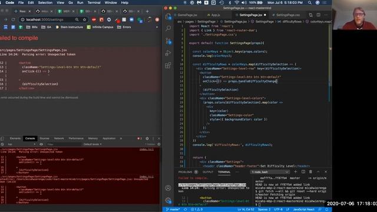
Task: Open the DevTools Elements tab
Action: coord(15,138)
